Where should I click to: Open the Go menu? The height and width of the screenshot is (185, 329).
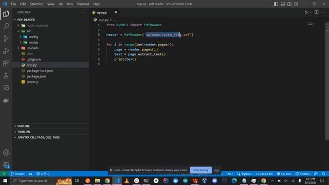[61, 4]
